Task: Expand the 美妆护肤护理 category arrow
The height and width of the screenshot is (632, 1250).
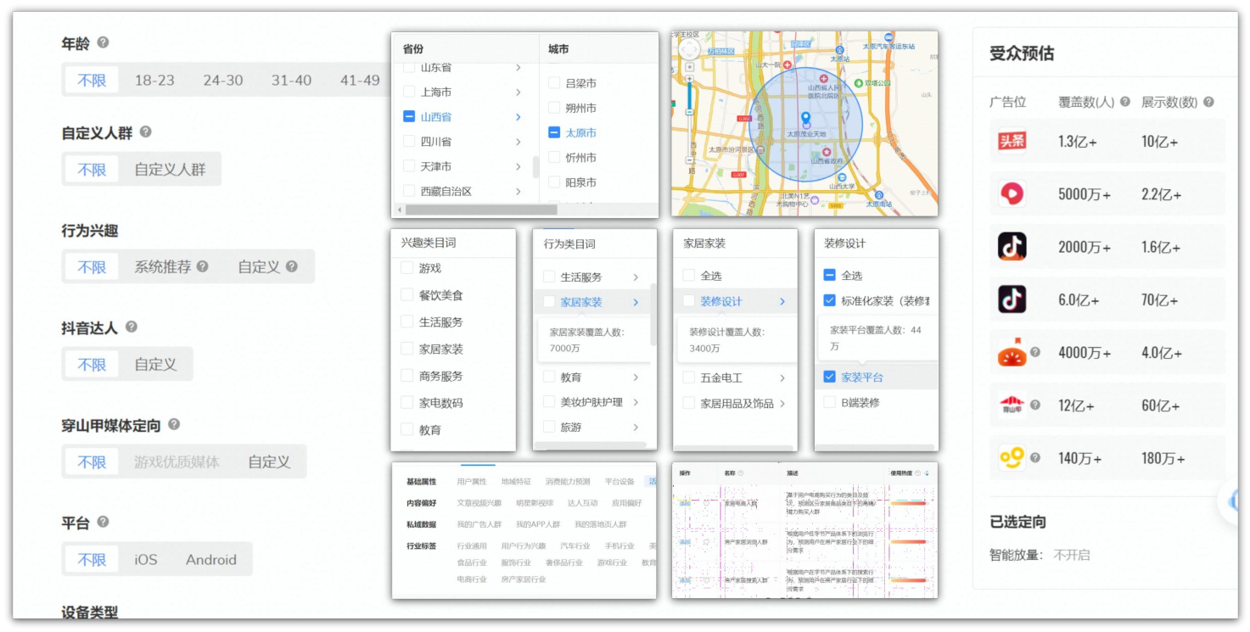Action: coord(636,402)
